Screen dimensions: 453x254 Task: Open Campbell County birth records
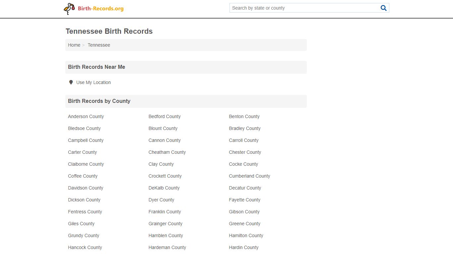pos(86,140)
